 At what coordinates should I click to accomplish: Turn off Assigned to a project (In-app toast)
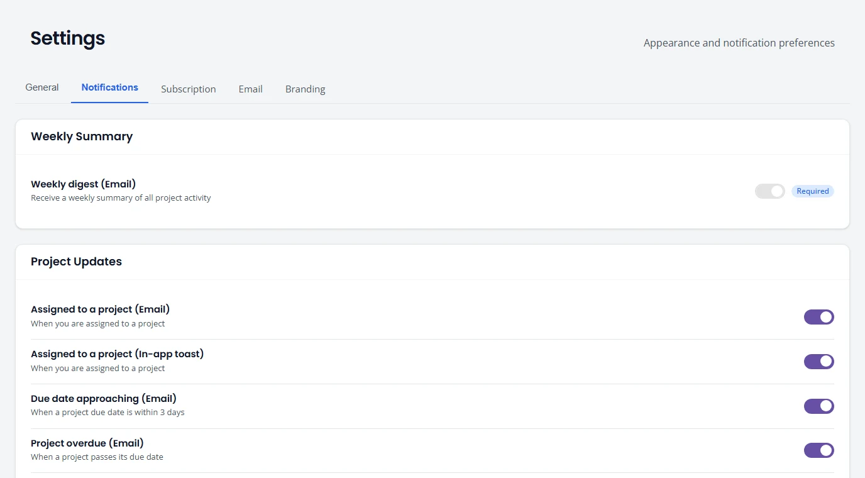tap(819, 362)
